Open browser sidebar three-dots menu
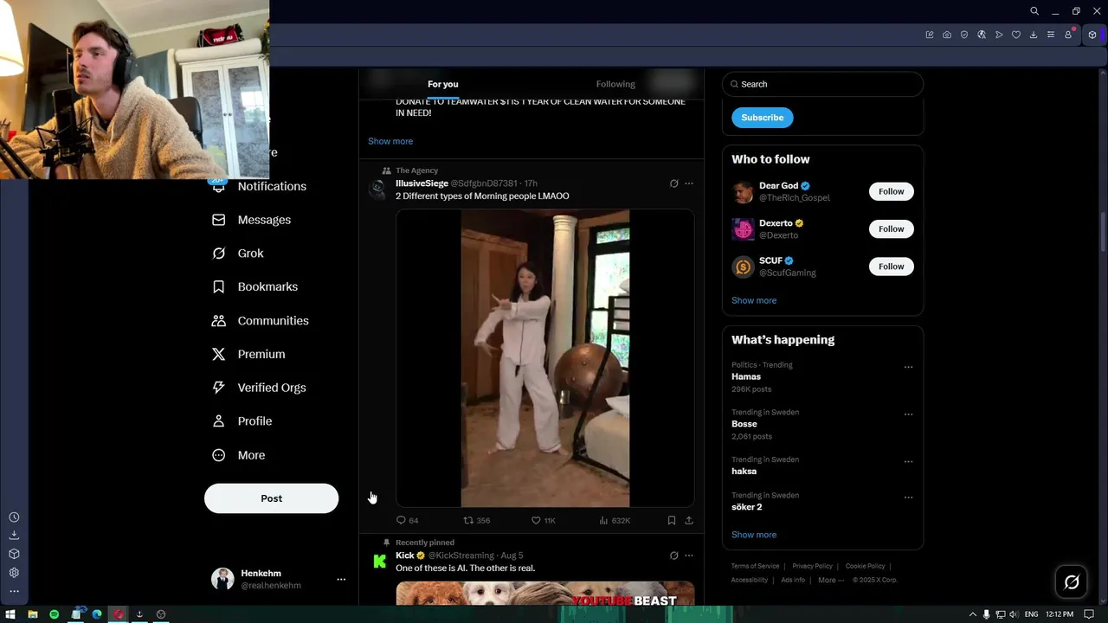The width and height of the screenshot is (1108, 623). pyautogui.click(x=14, y=592)
